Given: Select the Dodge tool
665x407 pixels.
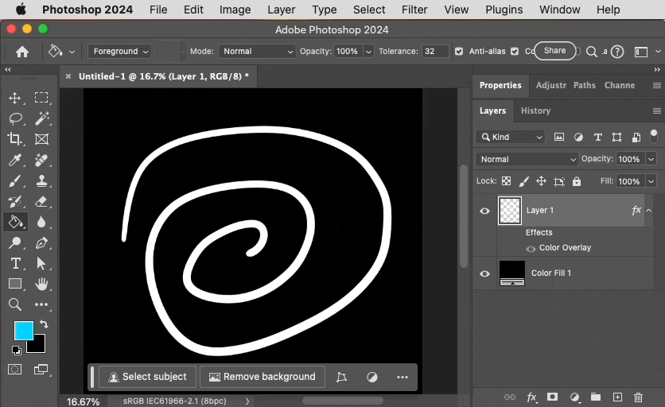Looking at the screenshot, I should pyautogui.click(x=15, y=242).
